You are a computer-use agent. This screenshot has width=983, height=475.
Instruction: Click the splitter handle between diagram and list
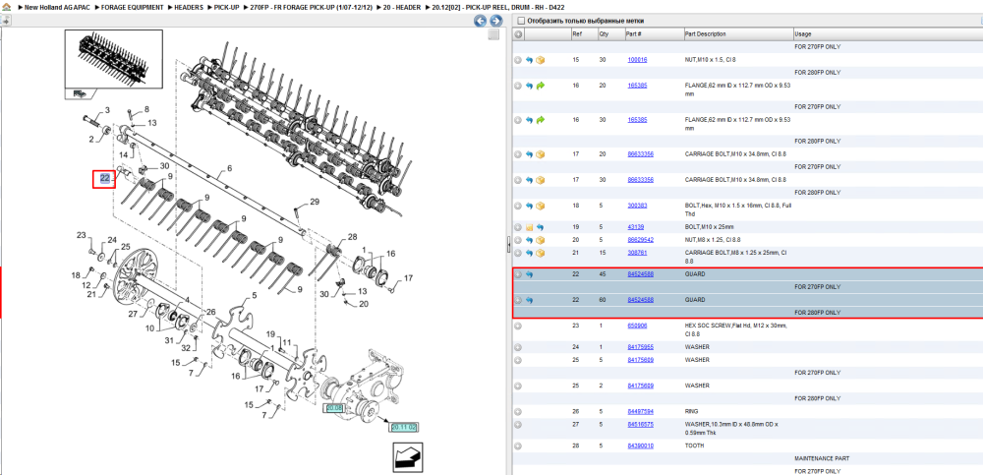click(x=508, y=245)
